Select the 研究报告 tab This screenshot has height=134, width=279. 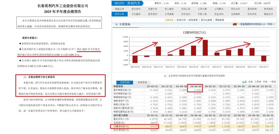point(269,9)
